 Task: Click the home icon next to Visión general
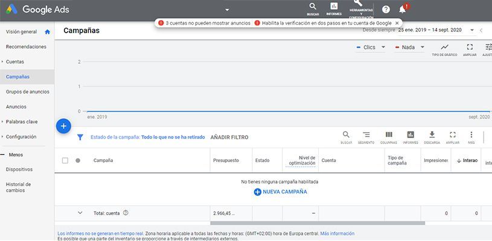click(47, 31)
